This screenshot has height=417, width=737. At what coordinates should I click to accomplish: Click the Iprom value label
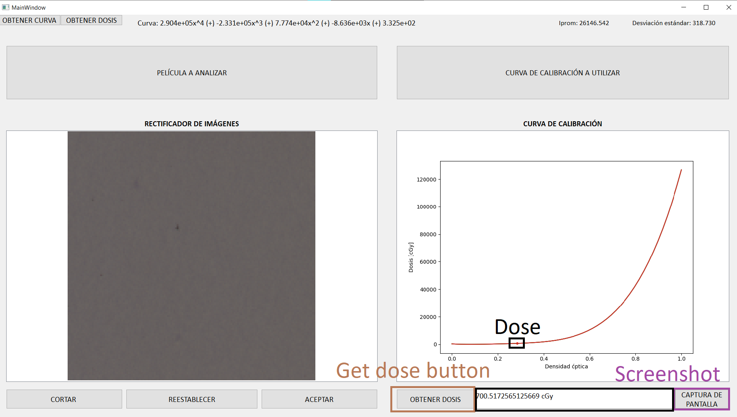[x=584, y=23]
